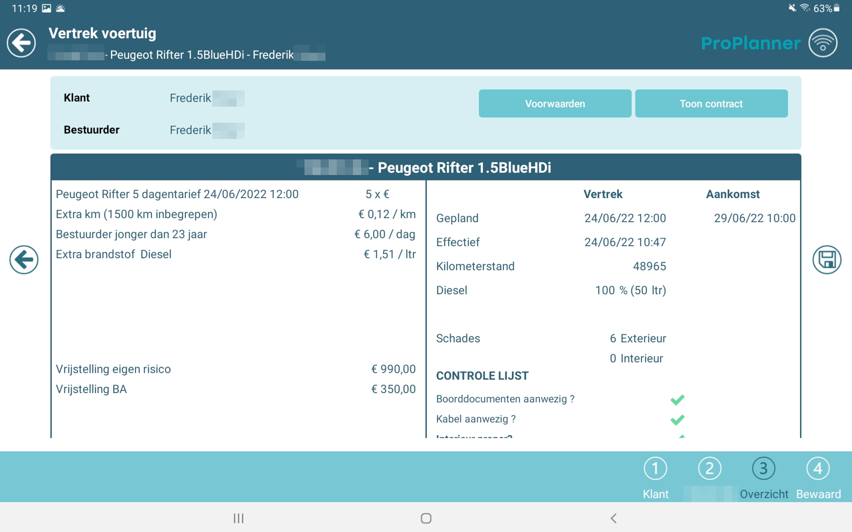This screenshot has height=532, width=852.
Task: Open step 1 Klant circle
Action: click(x=655, y=468)
